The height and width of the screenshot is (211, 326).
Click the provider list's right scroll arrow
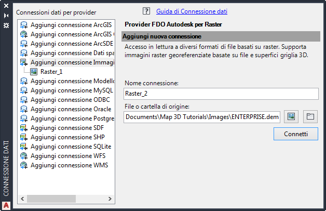110,199
